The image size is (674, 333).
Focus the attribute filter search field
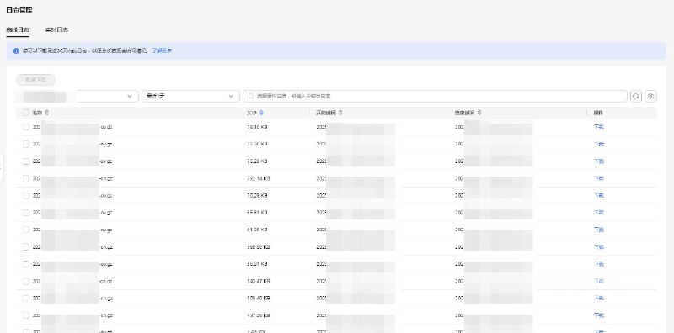(x=435, y=97)
